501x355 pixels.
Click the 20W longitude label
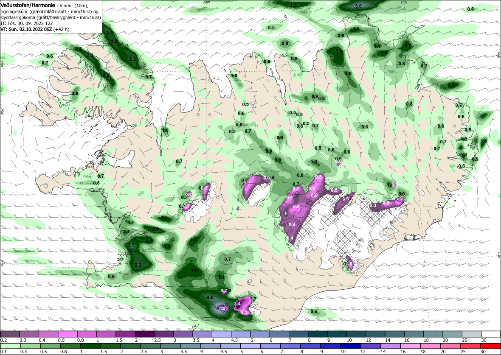point(206,2)
